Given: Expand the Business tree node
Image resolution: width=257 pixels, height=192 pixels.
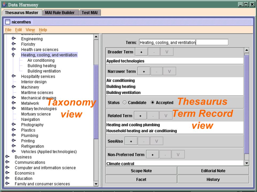Looking at the screenshot, I should click(7, 157).
